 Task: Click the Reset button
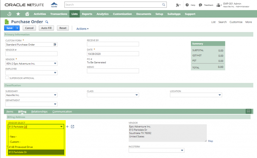(63, 28)
